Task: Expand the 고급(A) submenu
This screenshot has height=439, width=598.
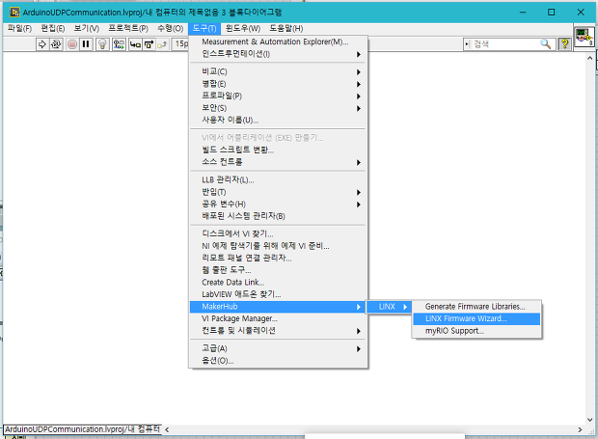Action: (x=279, y=348)
